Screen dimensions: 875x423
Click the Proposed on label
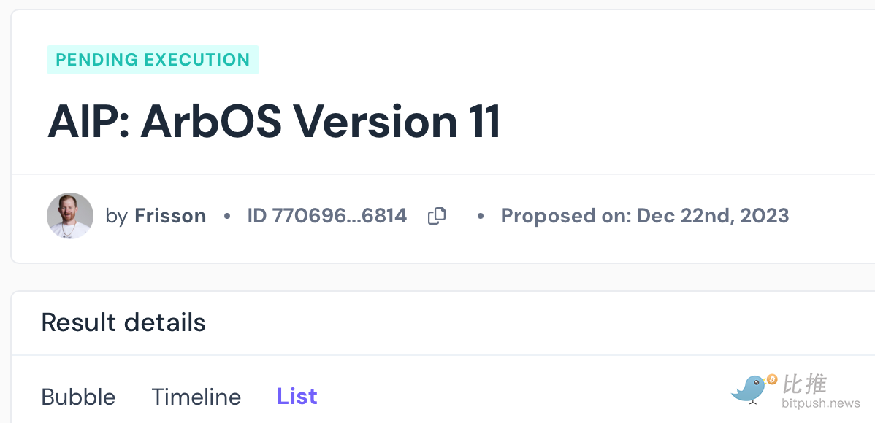(565, 216)
